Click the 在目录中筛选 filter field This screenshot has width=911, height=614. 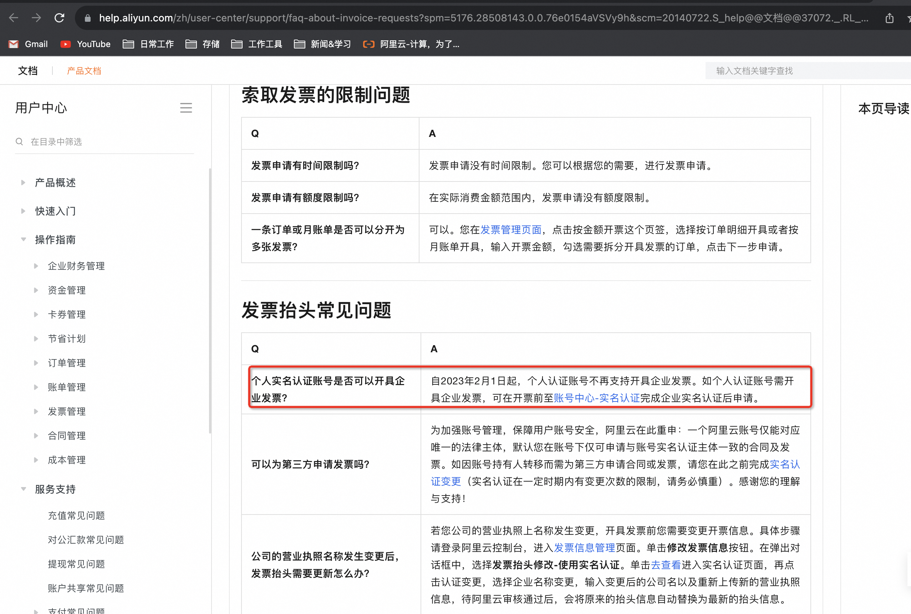(x=104, y=141)
